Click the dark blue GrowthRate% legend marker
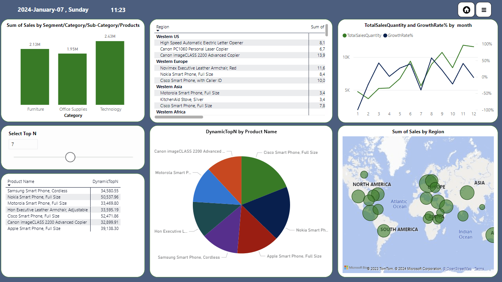Screen dimensions: 502x282 click(x=385, y=35)
